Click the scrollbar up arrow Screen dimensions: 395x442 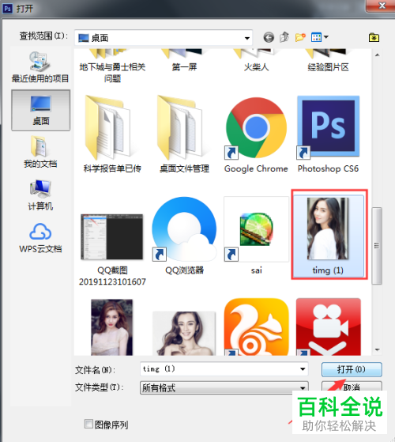point(378,55)
